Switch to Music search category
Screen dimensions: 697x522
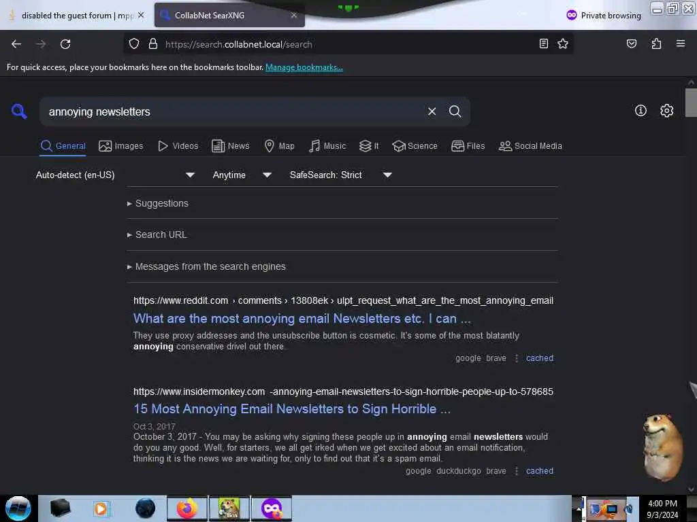327,146
